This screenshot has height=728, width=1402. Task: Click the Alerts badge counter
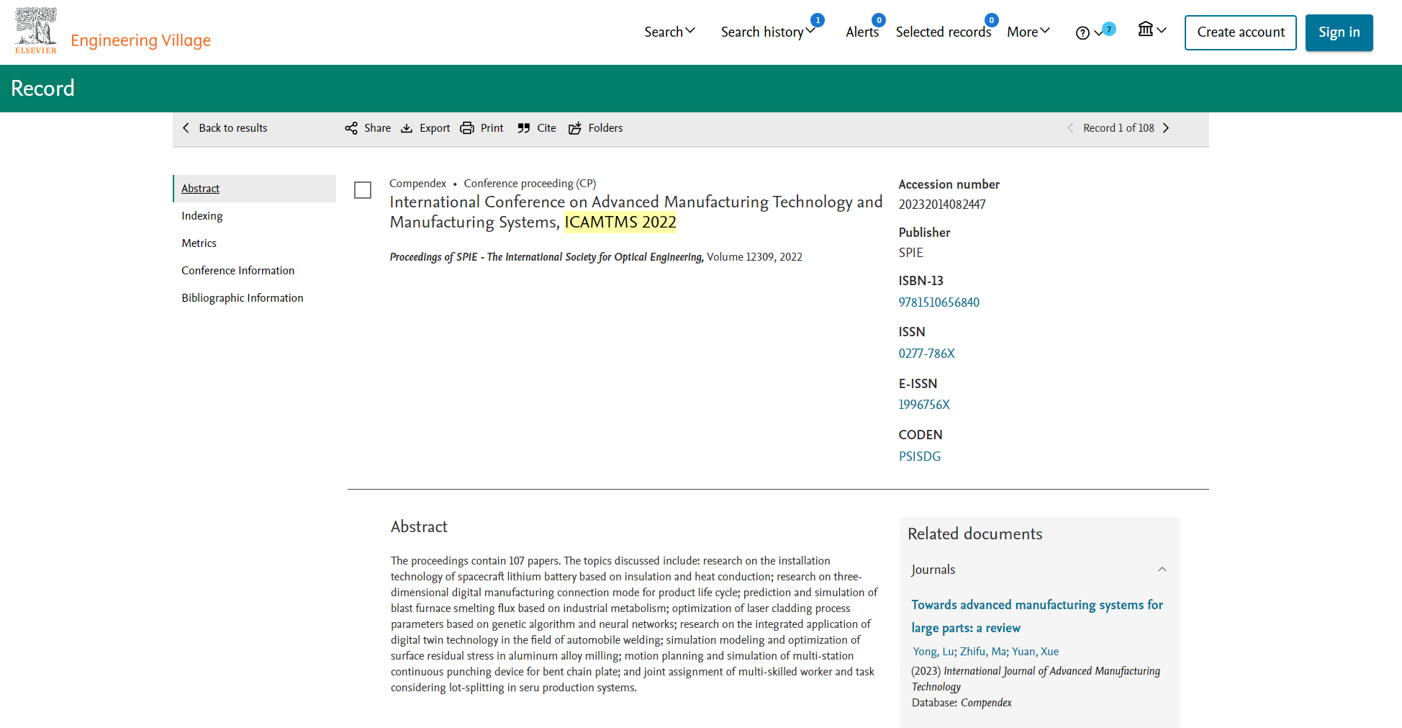pos(879,20)
